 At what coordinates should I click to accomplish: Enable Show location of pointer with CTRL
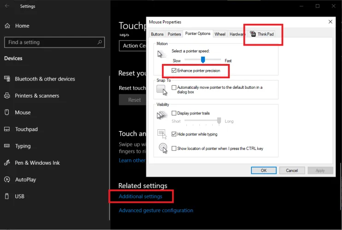(x=174, y=149)
